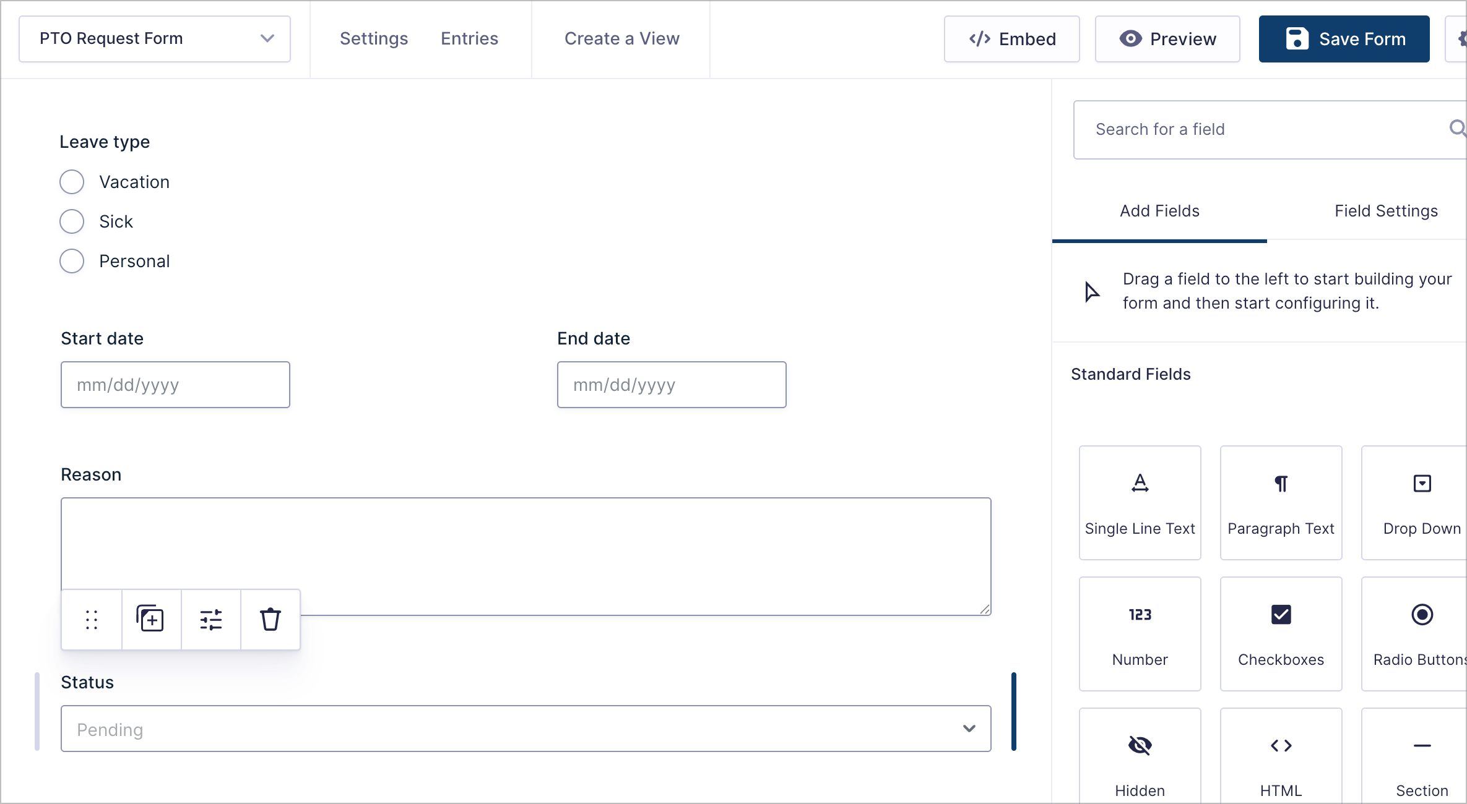The width and height of the screenshot is (1467, 804).
Task: Open field options for Reason field
Action: point(210,619)
